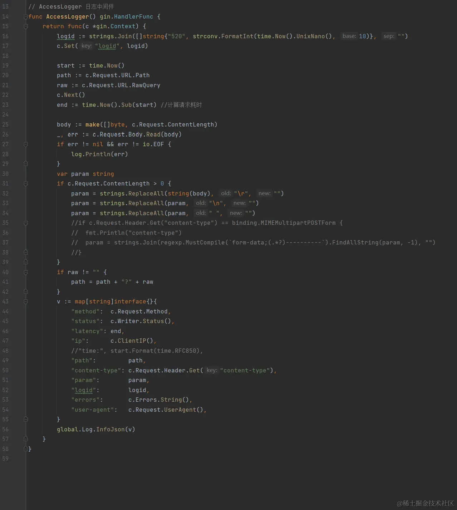Click the "old:" hint before "\n" on line 33
The width and height of the screenshot is (457, 510).
pyautogui.click(x=201, y=203)
